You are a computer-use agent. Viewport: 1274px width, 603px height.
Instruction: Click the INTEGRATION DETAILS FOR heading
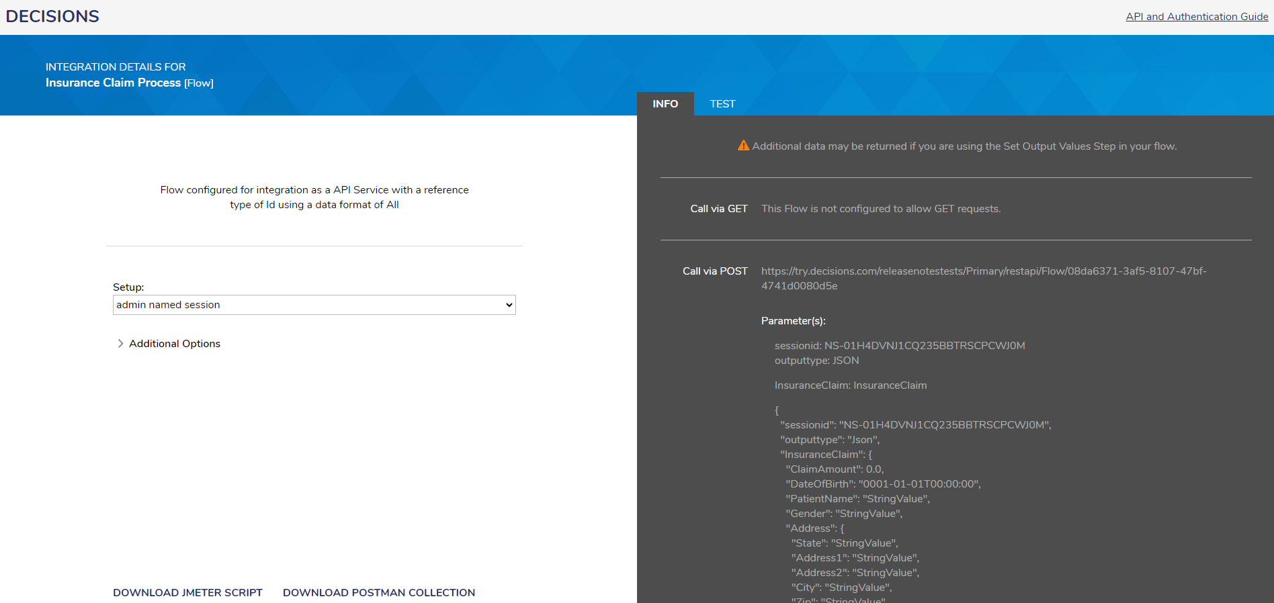(116, 67)
